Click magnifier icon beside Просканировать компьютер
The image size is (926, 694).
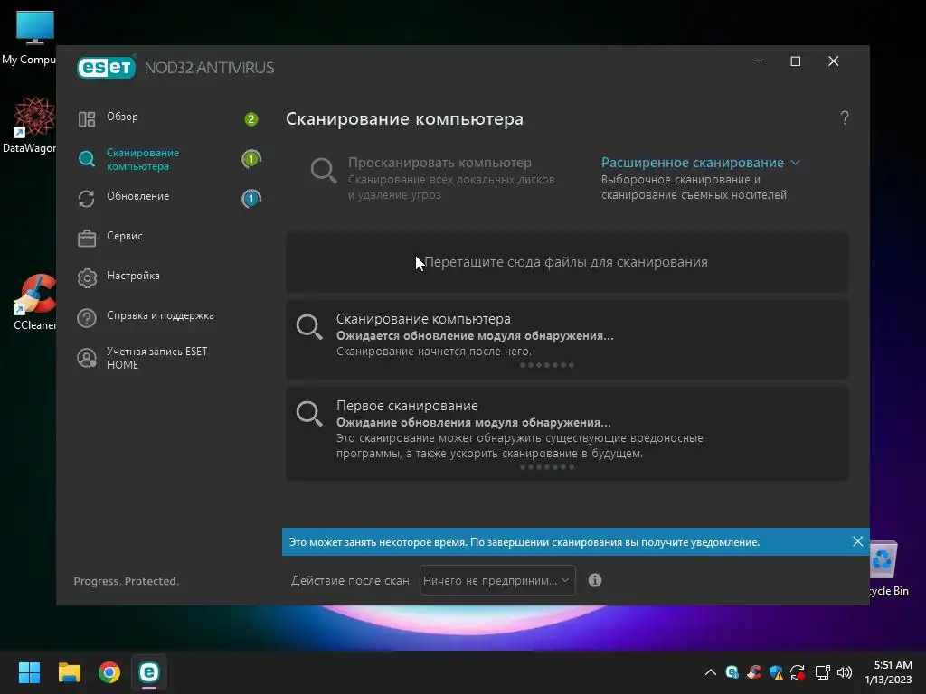tap(324, 171)
